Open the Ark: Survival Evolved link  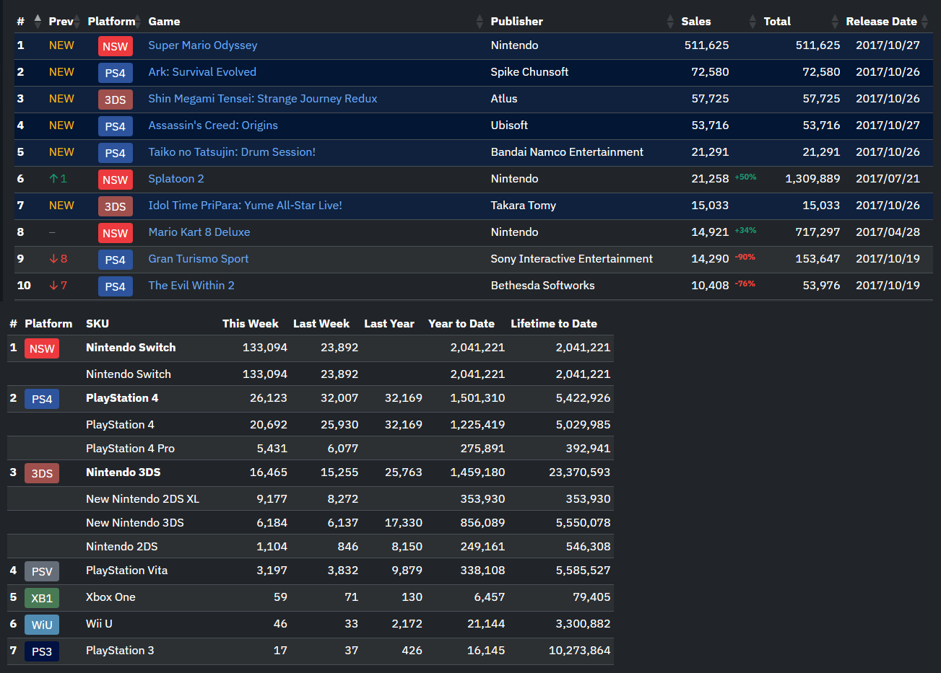coord(202,72)
